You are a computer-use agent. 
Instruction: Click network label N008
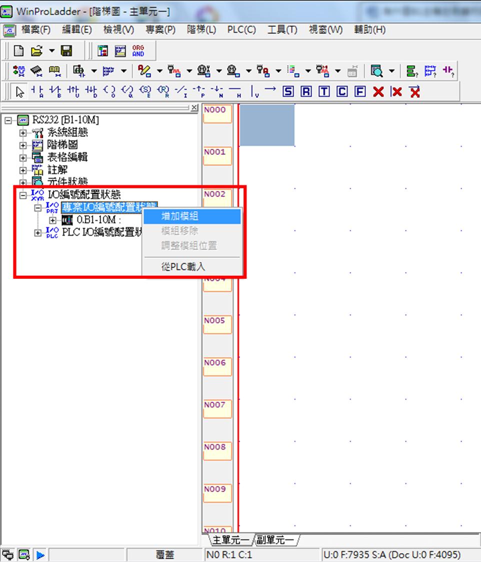[217, 451]
